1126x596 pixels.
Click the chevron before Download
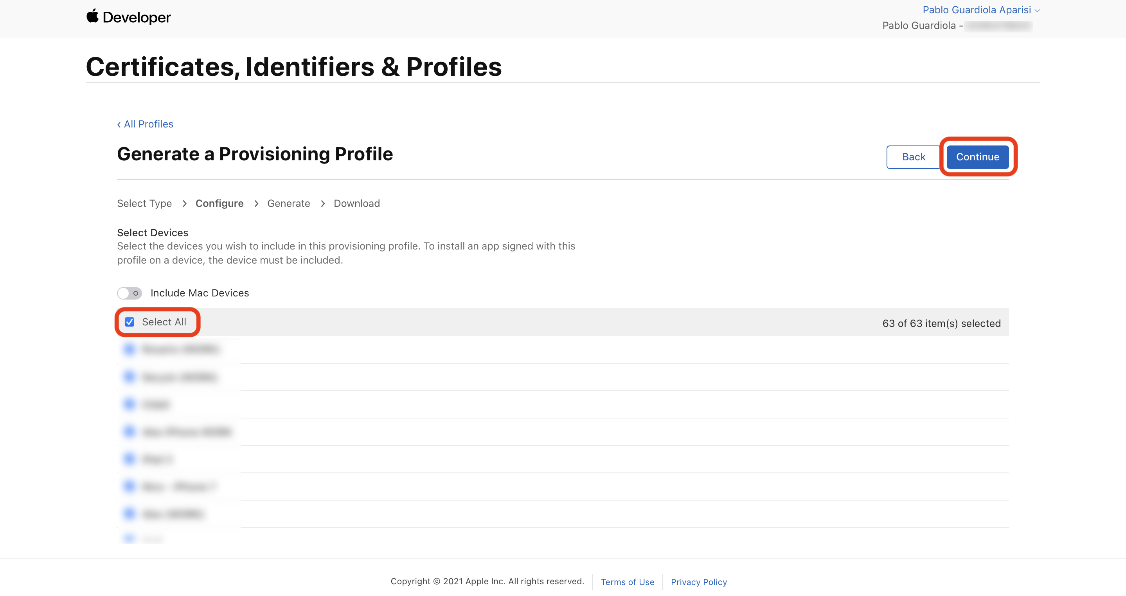(x=323, y=204)
